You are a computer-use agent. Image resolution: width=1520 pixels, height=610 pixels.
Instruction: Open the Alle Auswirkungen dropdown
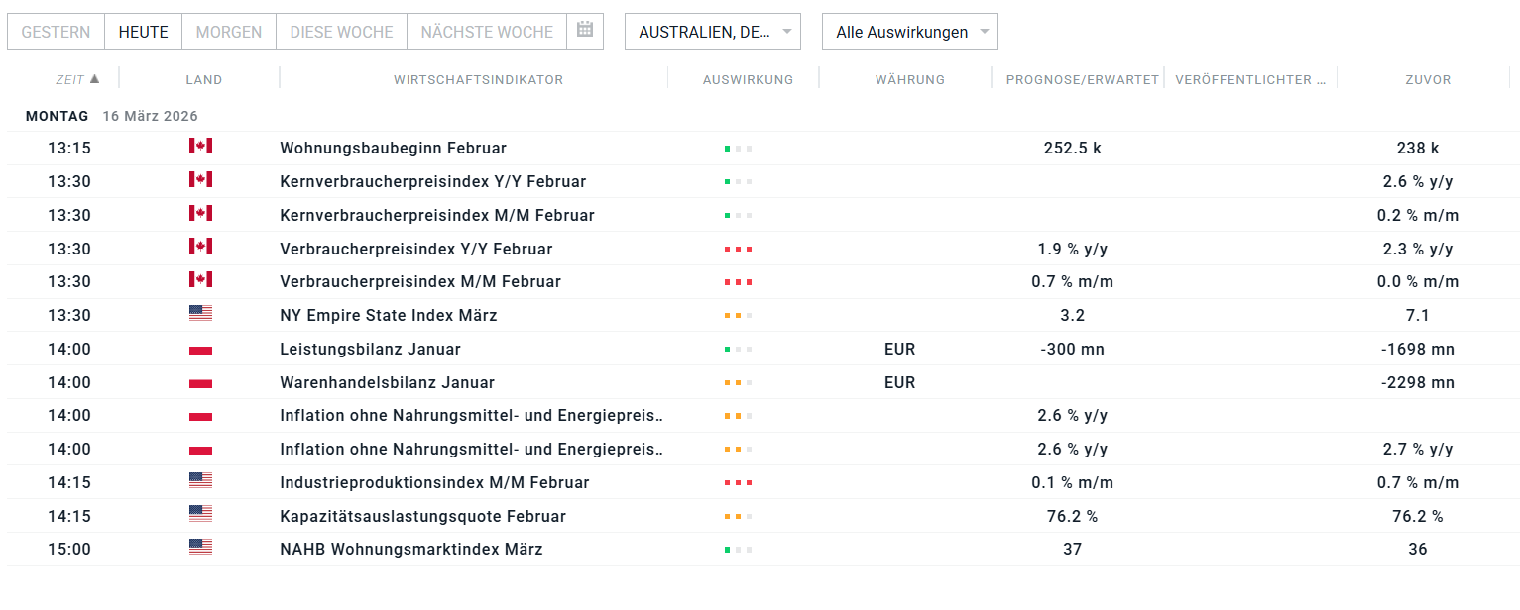coord(908,31)
